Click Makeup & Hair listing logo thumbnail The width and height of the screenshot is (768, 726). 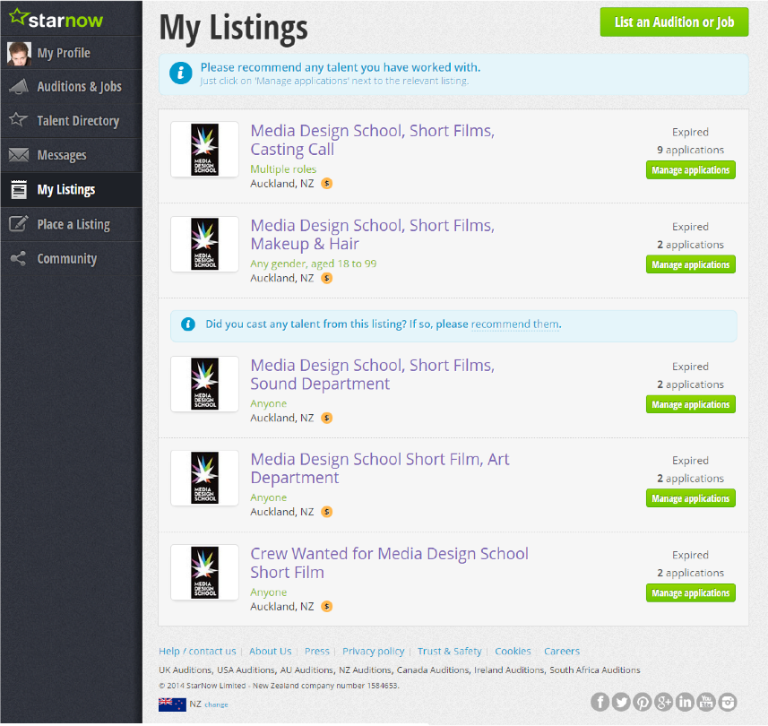204,244
